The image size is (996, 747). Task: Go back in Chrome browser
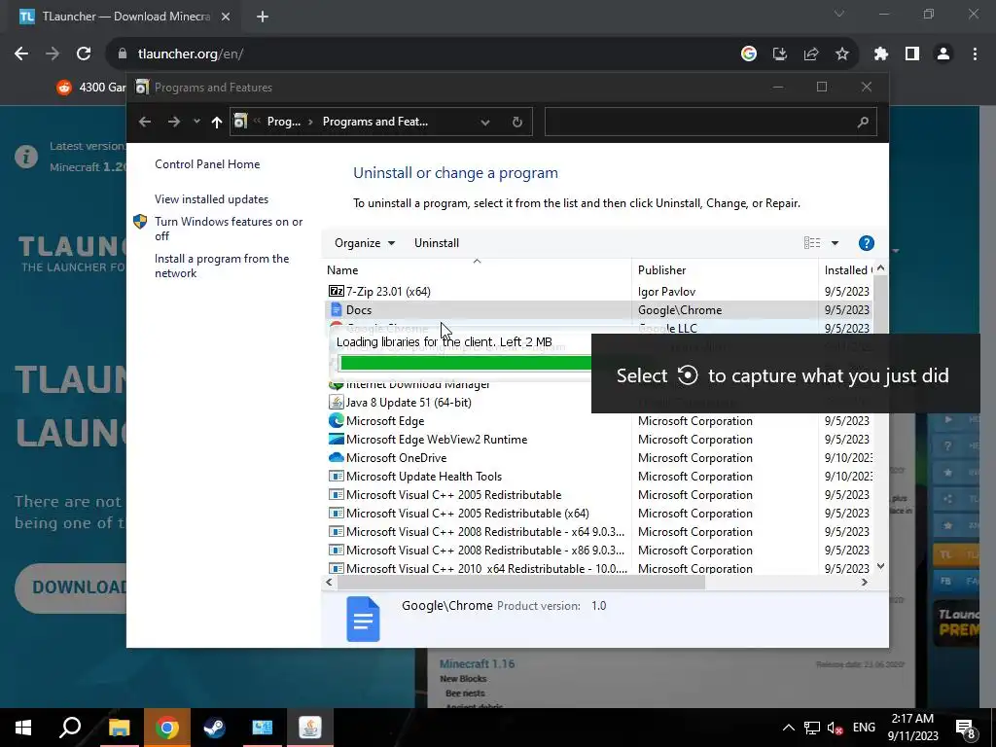21,54
